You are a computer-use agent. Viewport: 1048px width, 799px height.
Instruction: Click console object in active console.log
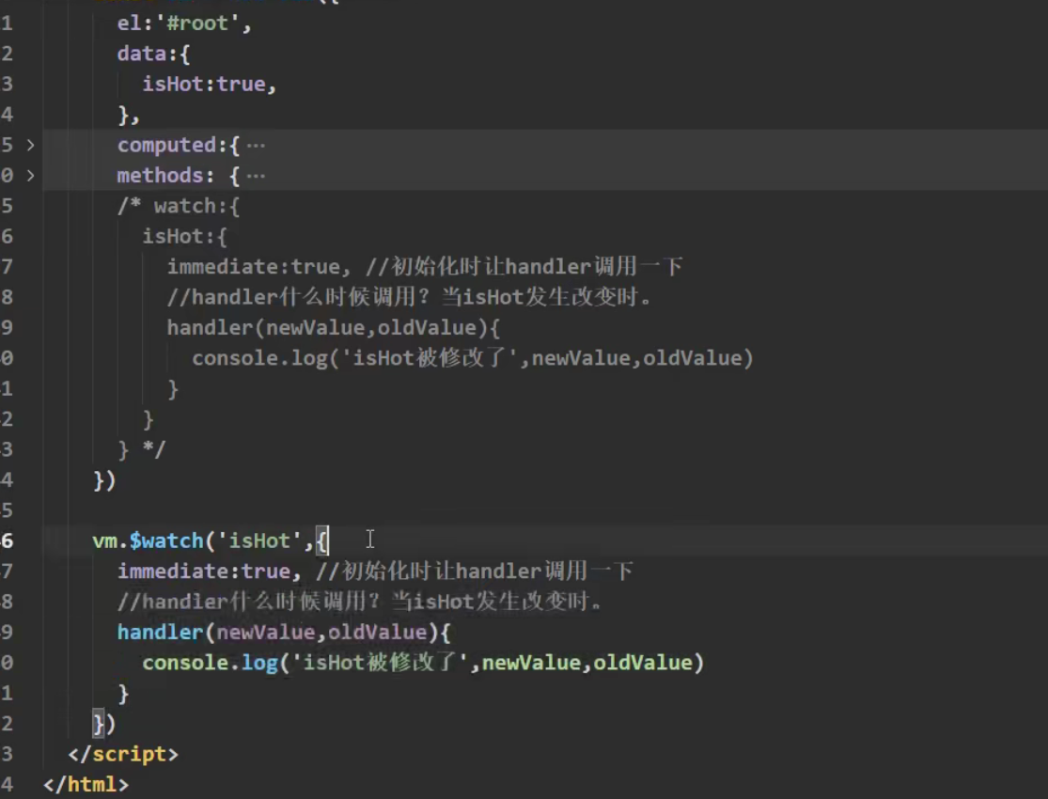(x=185, y=663)
